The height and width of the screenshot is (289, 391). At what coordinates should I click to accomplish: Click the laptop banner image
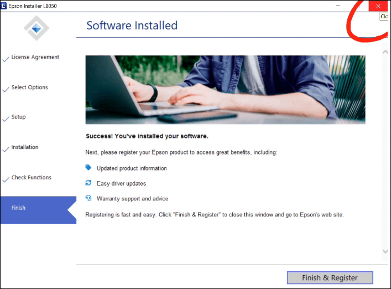[x=225, y=90]
